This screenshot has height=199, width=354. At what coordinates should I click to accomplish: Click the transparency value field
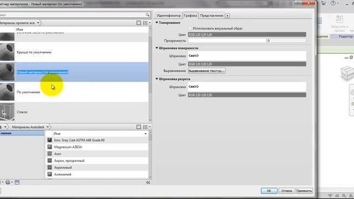[287, 40]
